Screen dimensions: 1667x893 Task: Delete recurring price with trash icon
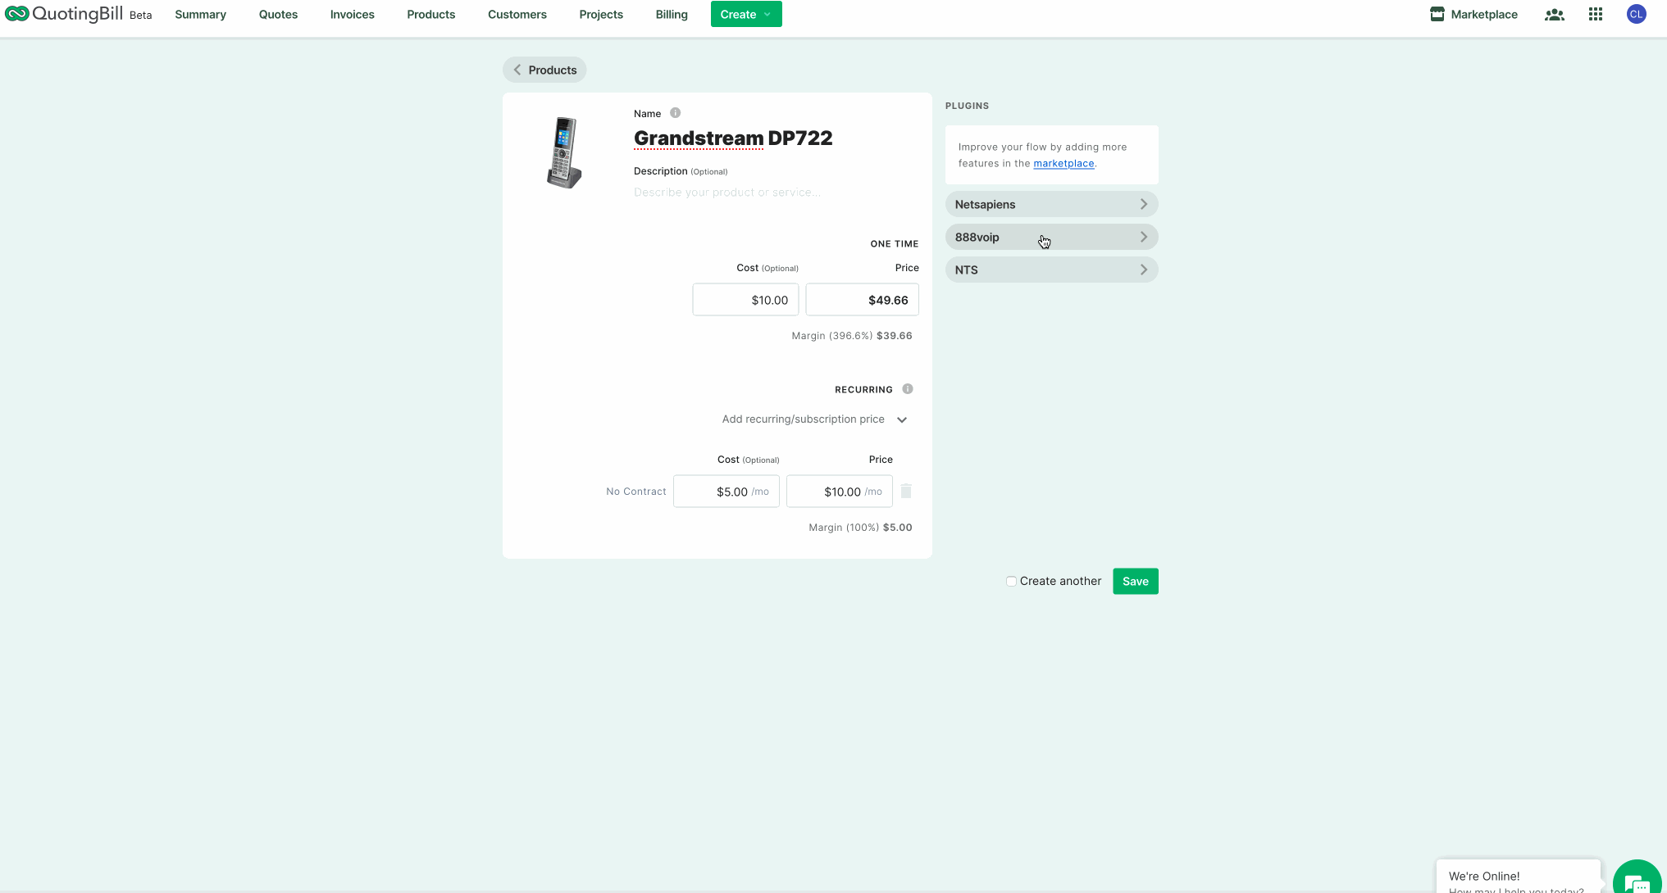click(906, 492)
